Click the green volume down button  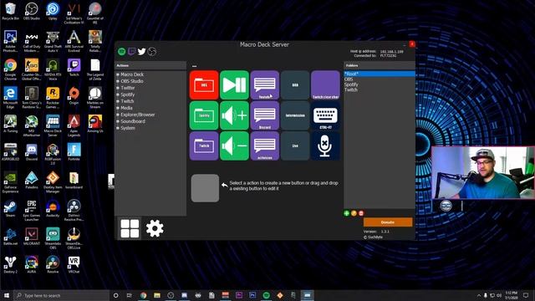234,145
